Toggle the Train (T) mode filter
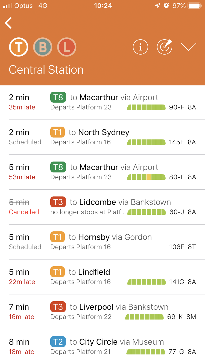The height and width of the screenshot is (364, 205). (19, 47)
